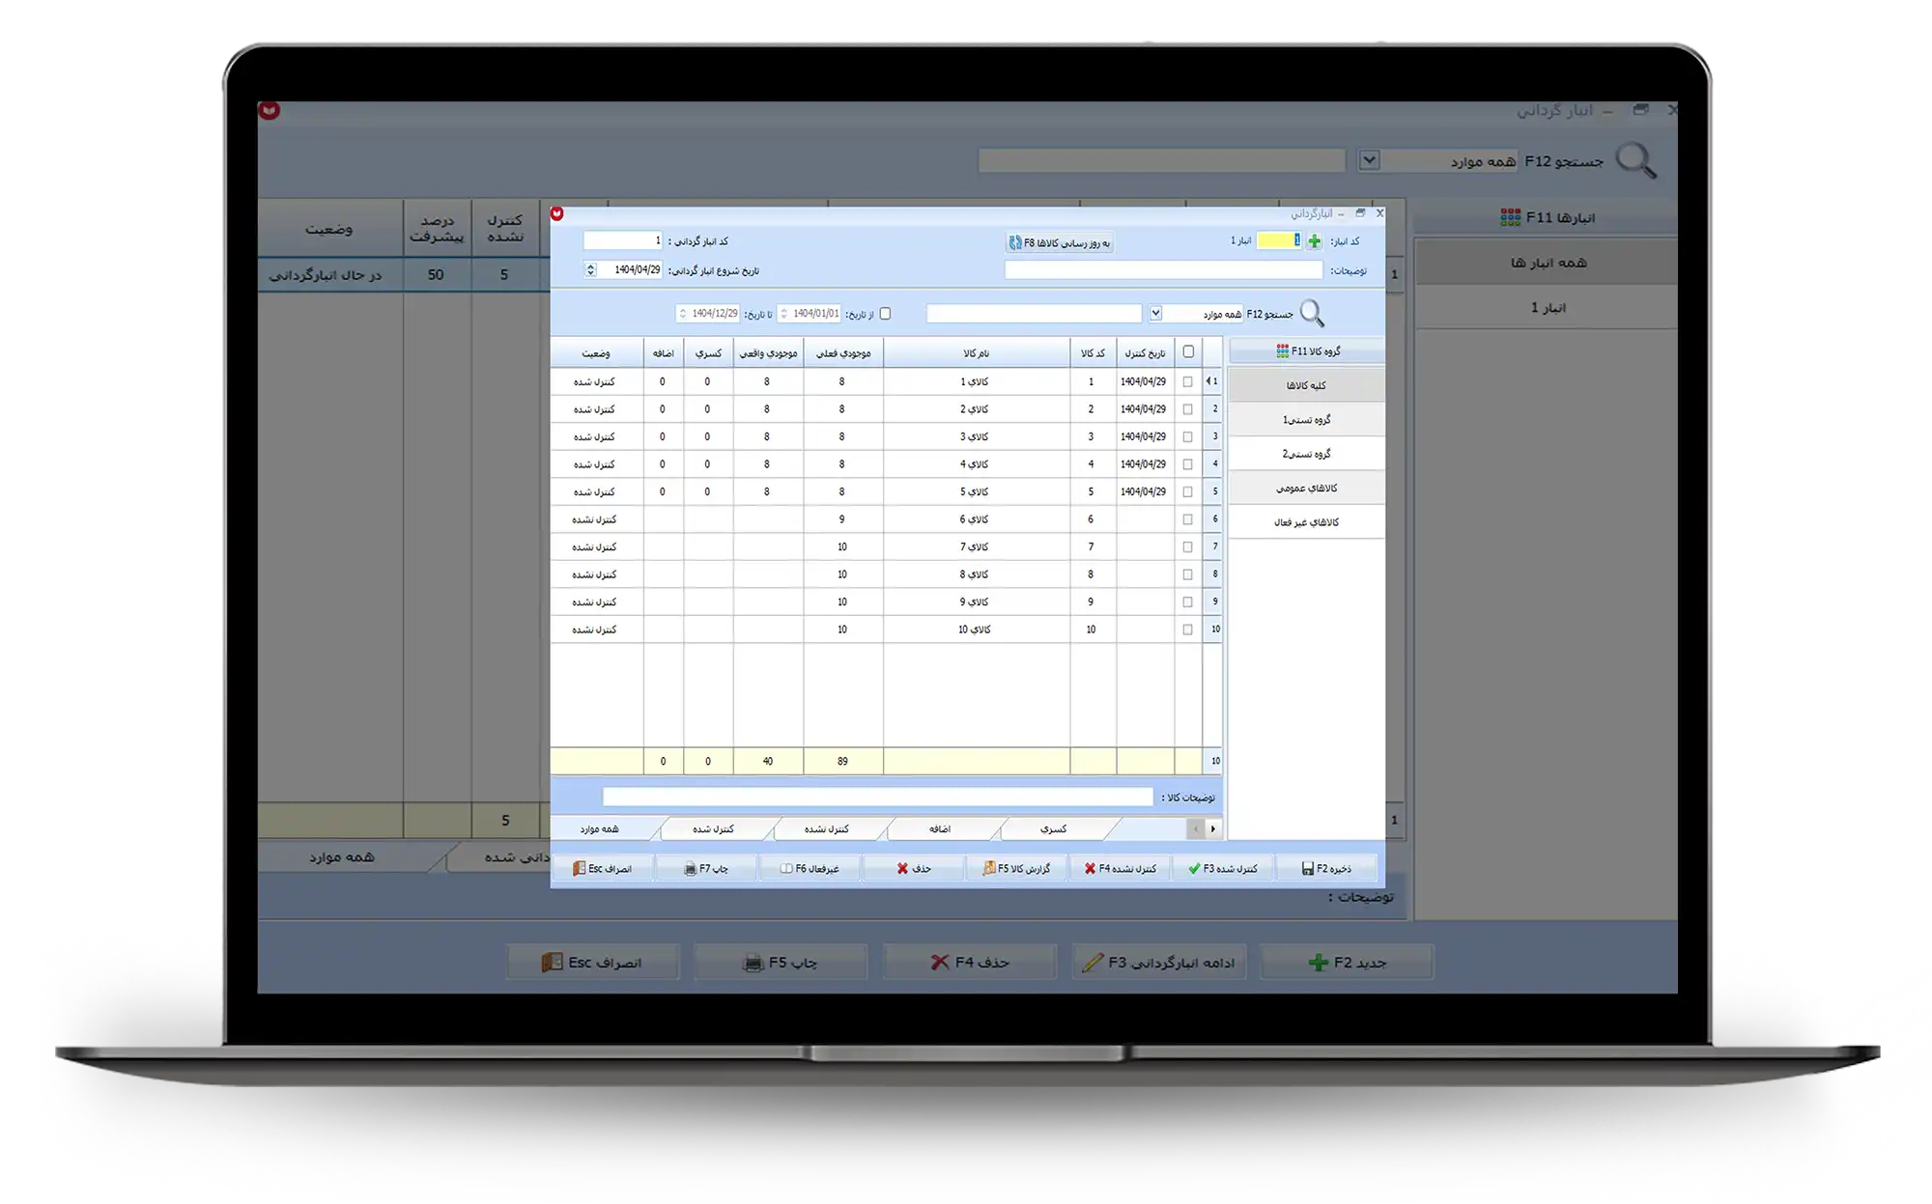Click the red app logo in the main window corner

270,111
